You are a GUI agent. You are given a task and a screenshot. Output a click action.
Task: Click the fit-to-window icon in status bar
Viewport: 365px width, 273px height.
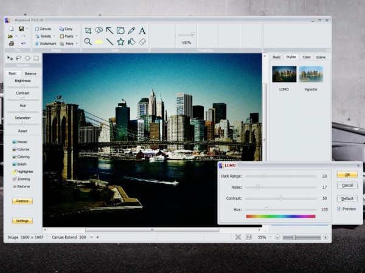click(238, 237)
